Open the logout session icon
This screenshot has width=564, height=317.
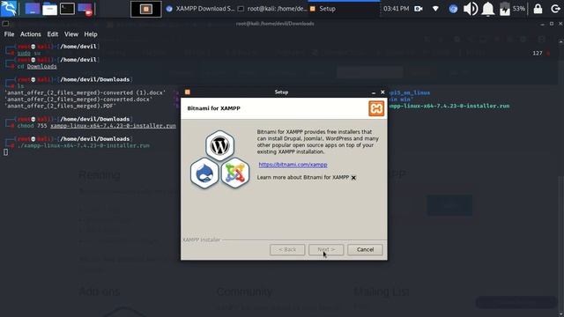pyautogui.click(x=556, y=9)
